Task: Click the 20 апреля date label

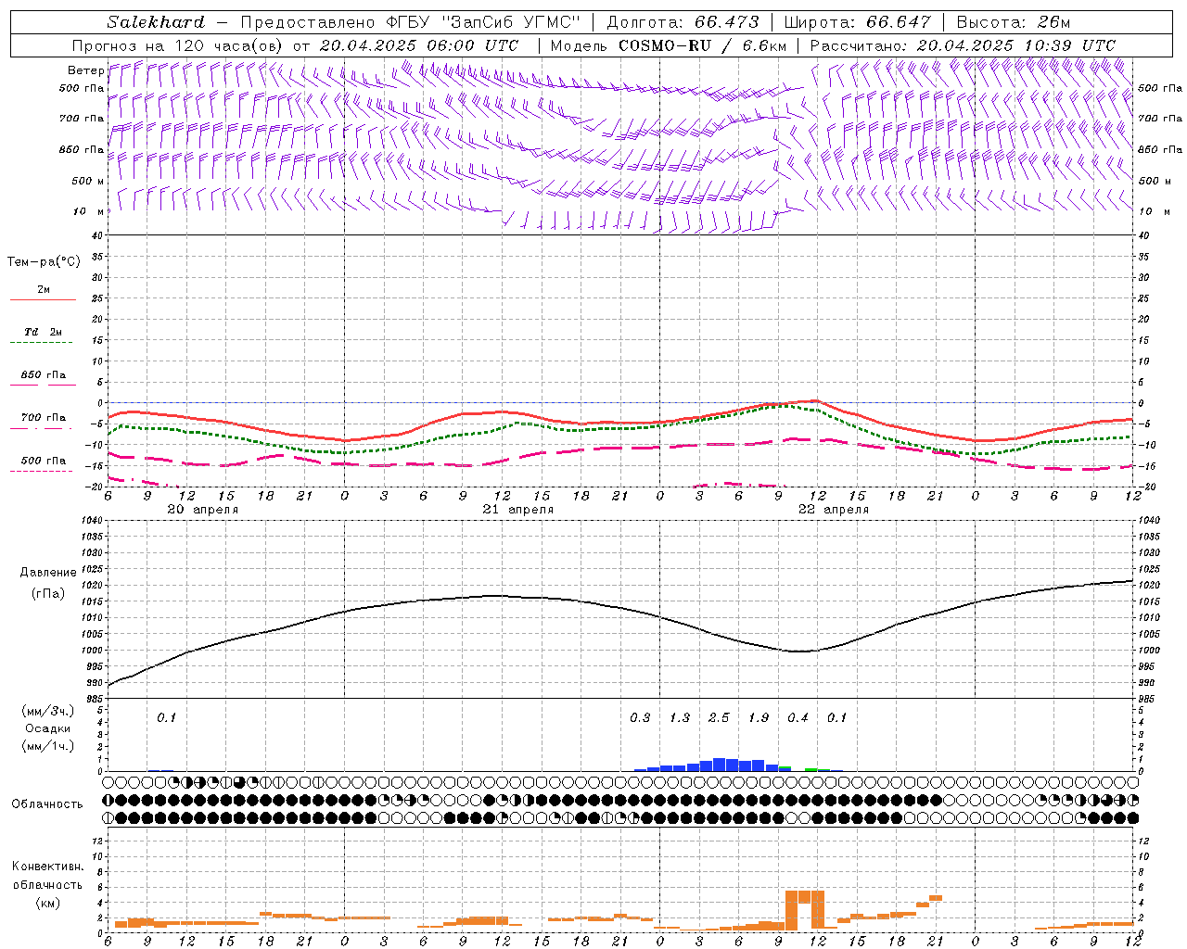Action: pyautogui.click(x=202, y=510)
